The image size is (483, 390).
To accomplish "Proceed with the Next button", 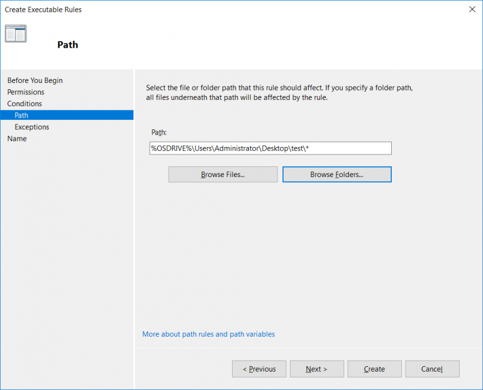I will 317,369.
